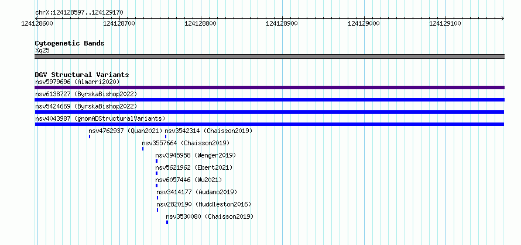Open nsv3542314 (Chaisson2019) variant label
Image resolution: width=521 pixels, height=245 pixels.
(x=208, y=131)
